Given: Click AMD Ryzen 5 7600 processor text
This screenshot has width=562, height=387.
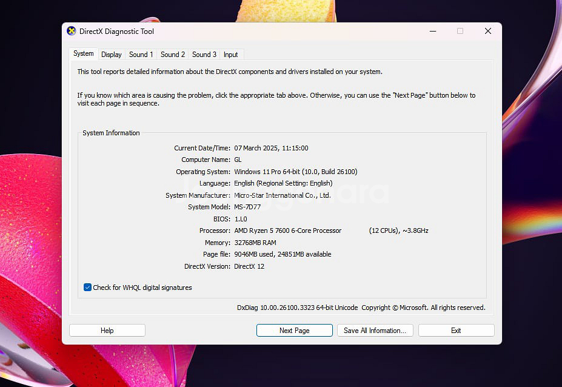Looking at the screenshot, I should (288, 231).
